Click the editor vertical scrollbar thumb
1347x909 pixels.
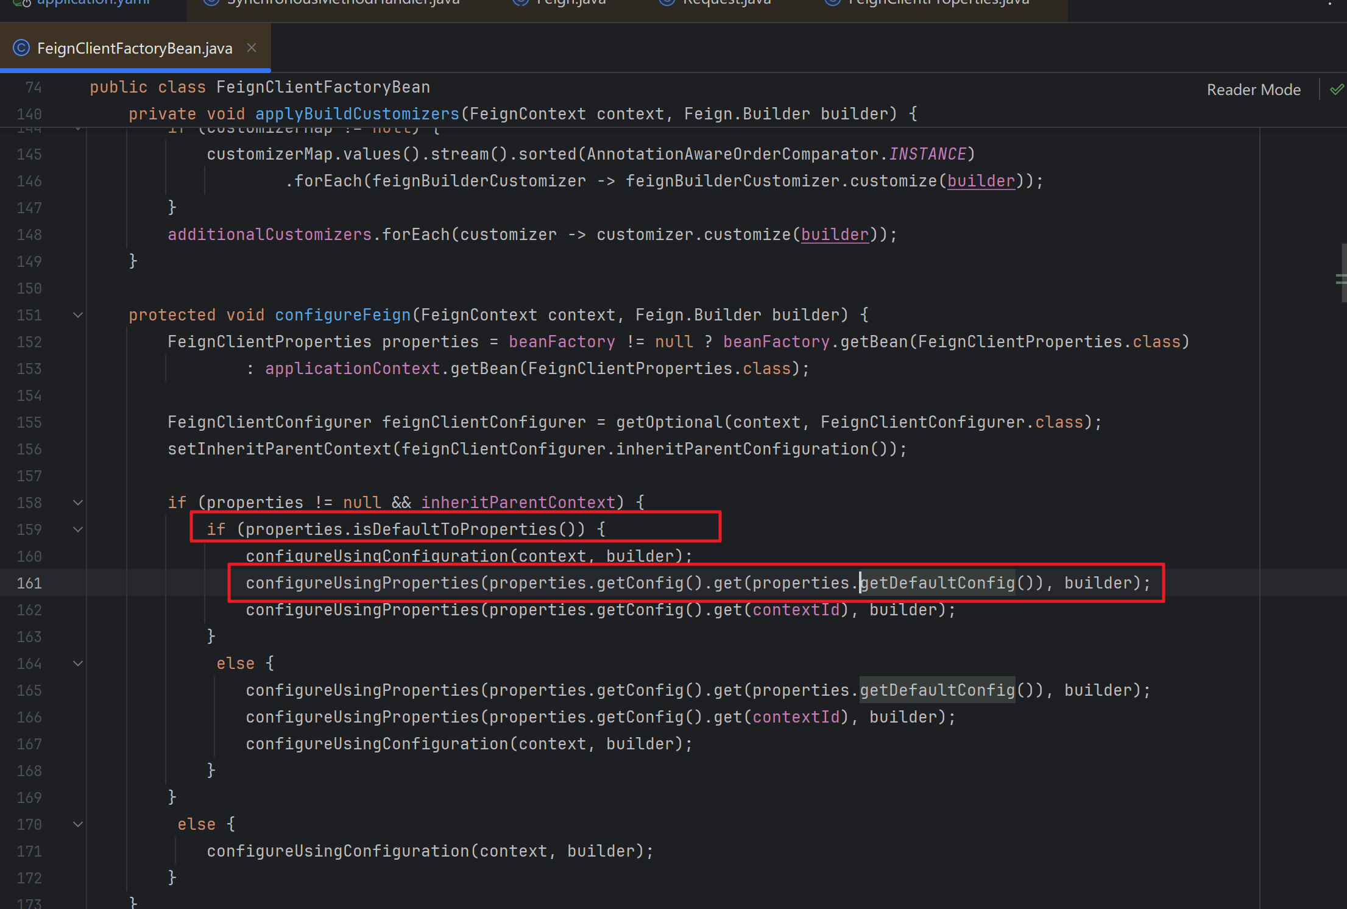pyautogui.click(x=1343, y=273)
